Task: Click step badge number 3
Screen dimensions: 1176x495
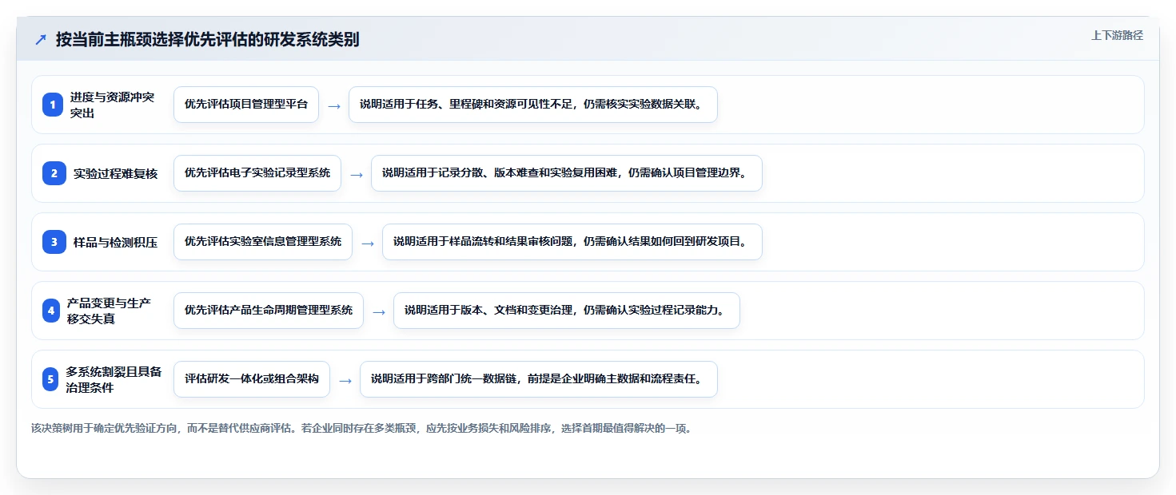Action: click(54, 242)
